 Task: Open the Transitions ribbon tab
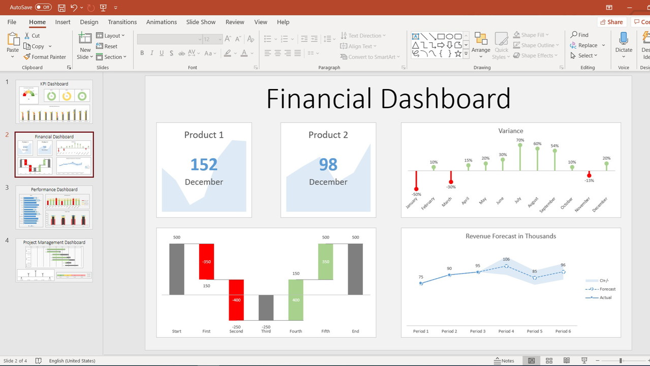pos(122,22)
